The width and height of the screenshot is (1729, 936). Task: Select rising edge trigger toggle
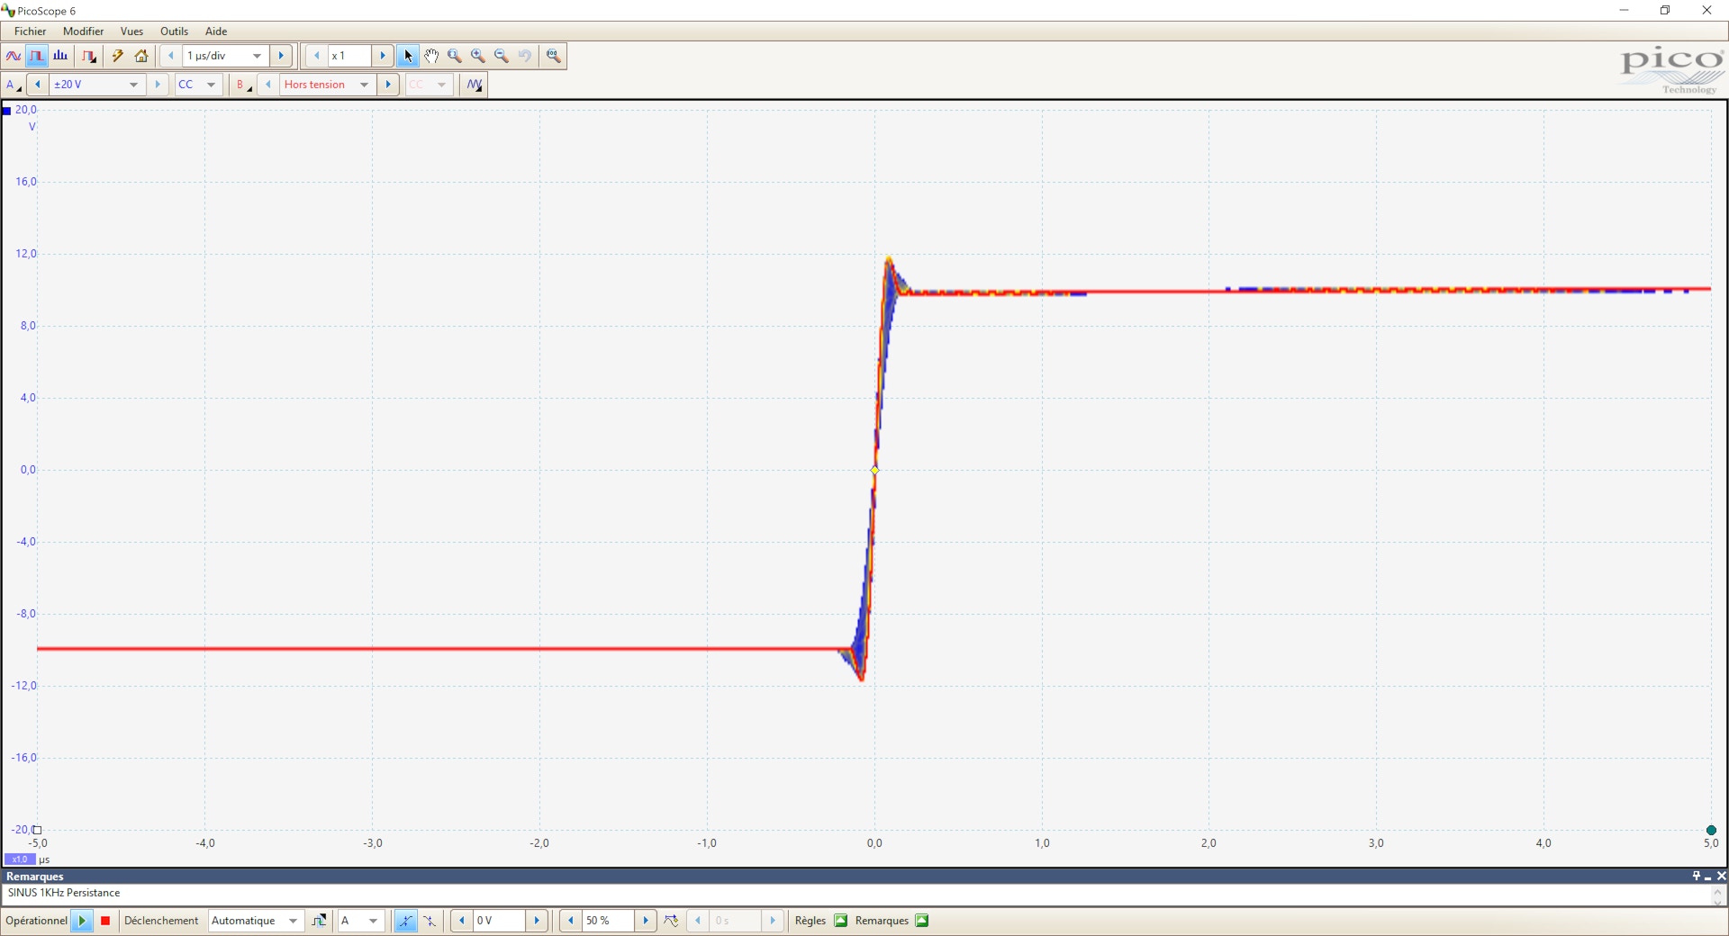[x=406, y=921]
